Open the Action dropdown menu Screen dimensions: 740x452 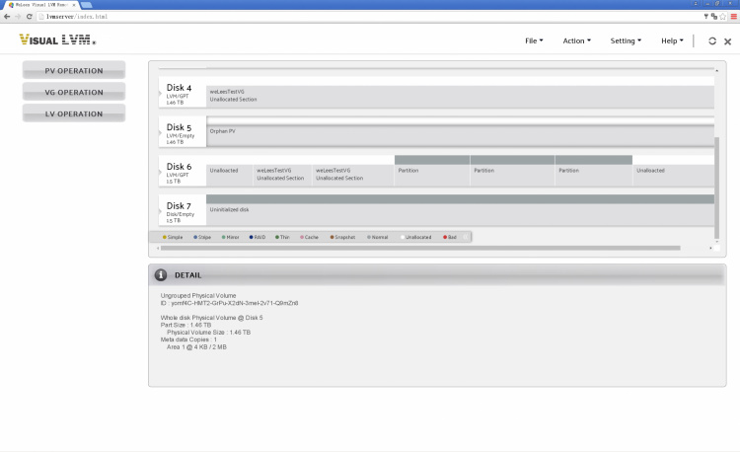576,41
